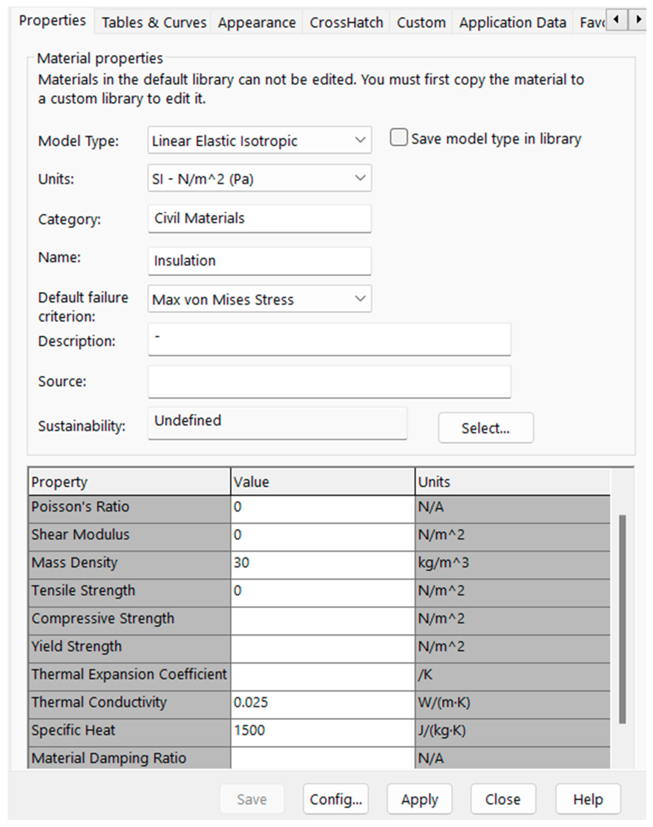Click the Category field

point(260,219)
